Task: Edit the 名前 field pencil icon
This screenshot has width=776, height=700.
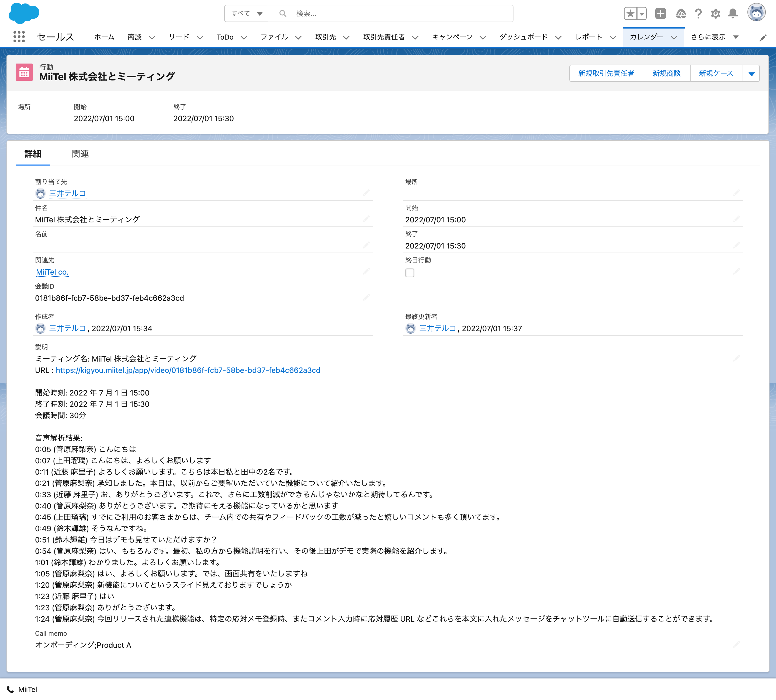Action: point(366,245)
